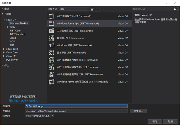Click the 取消 (Cancel) button
180x125 pixels.
click(170, 121)
